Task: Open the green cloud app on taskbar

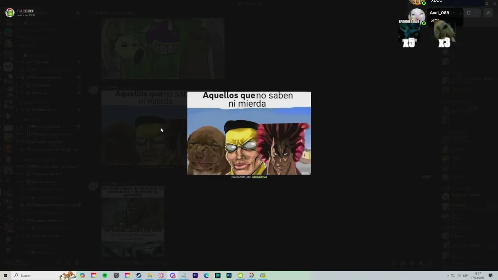Action: pyautogui.click(x=240, y=275)
